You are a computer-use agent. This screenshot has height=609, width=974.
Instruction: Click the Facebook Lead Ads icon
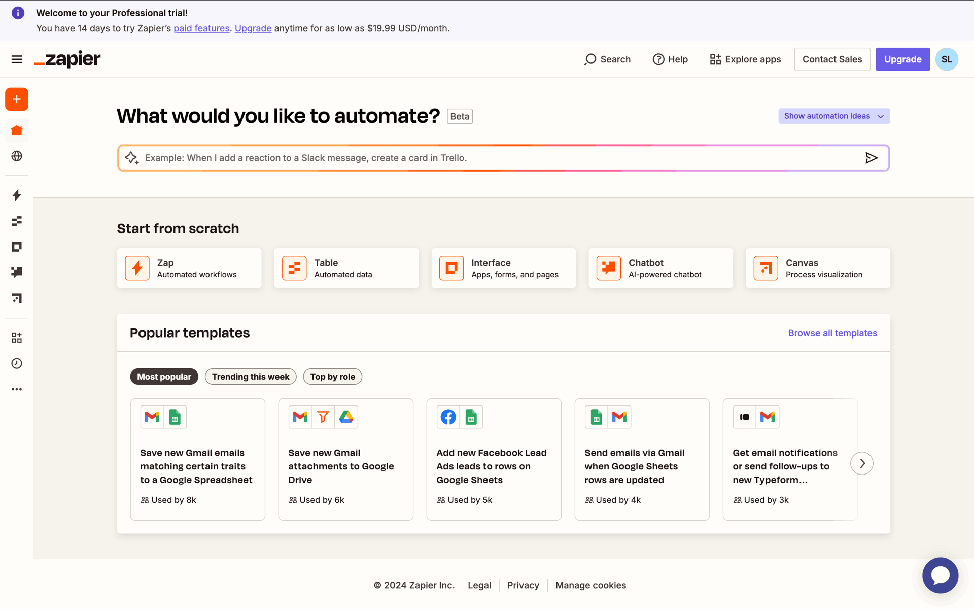[448, 417]
